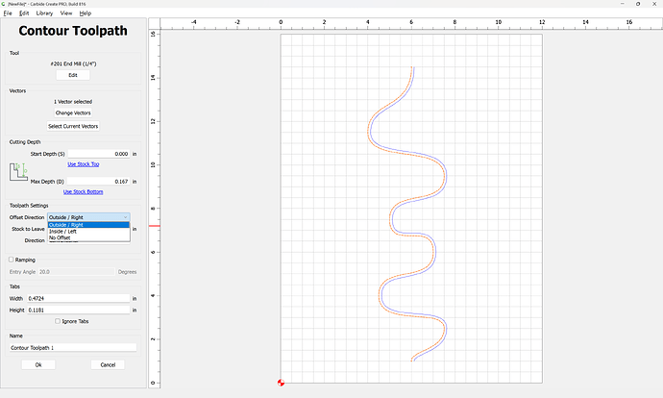
Task: Close the Carbide Create window
Action: click(654, 4)
